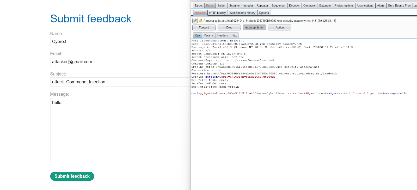This screenshot has width=417, height=190.
Task: Toggle the Intercept is on button
Action: click(x=254, y=28)
